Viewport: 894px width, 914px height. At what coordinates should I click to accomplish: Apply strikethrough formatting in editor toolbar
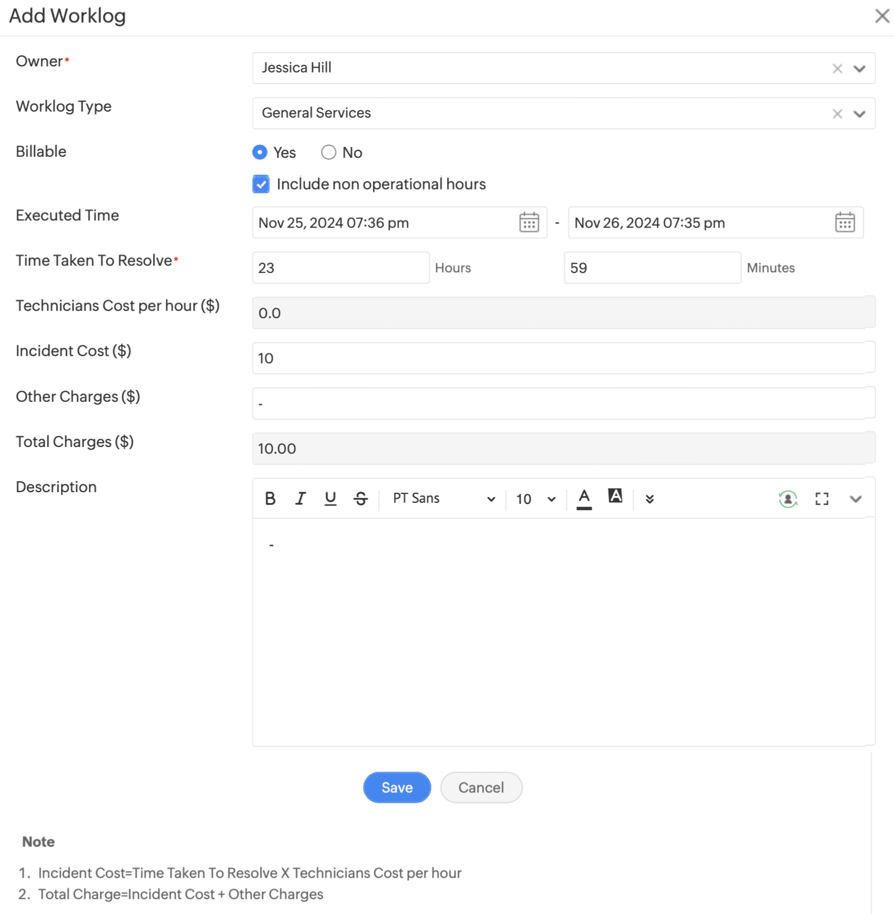pos(361,498)
